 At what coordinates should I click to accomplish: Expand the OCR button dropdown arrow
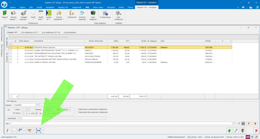coord(43,131)
